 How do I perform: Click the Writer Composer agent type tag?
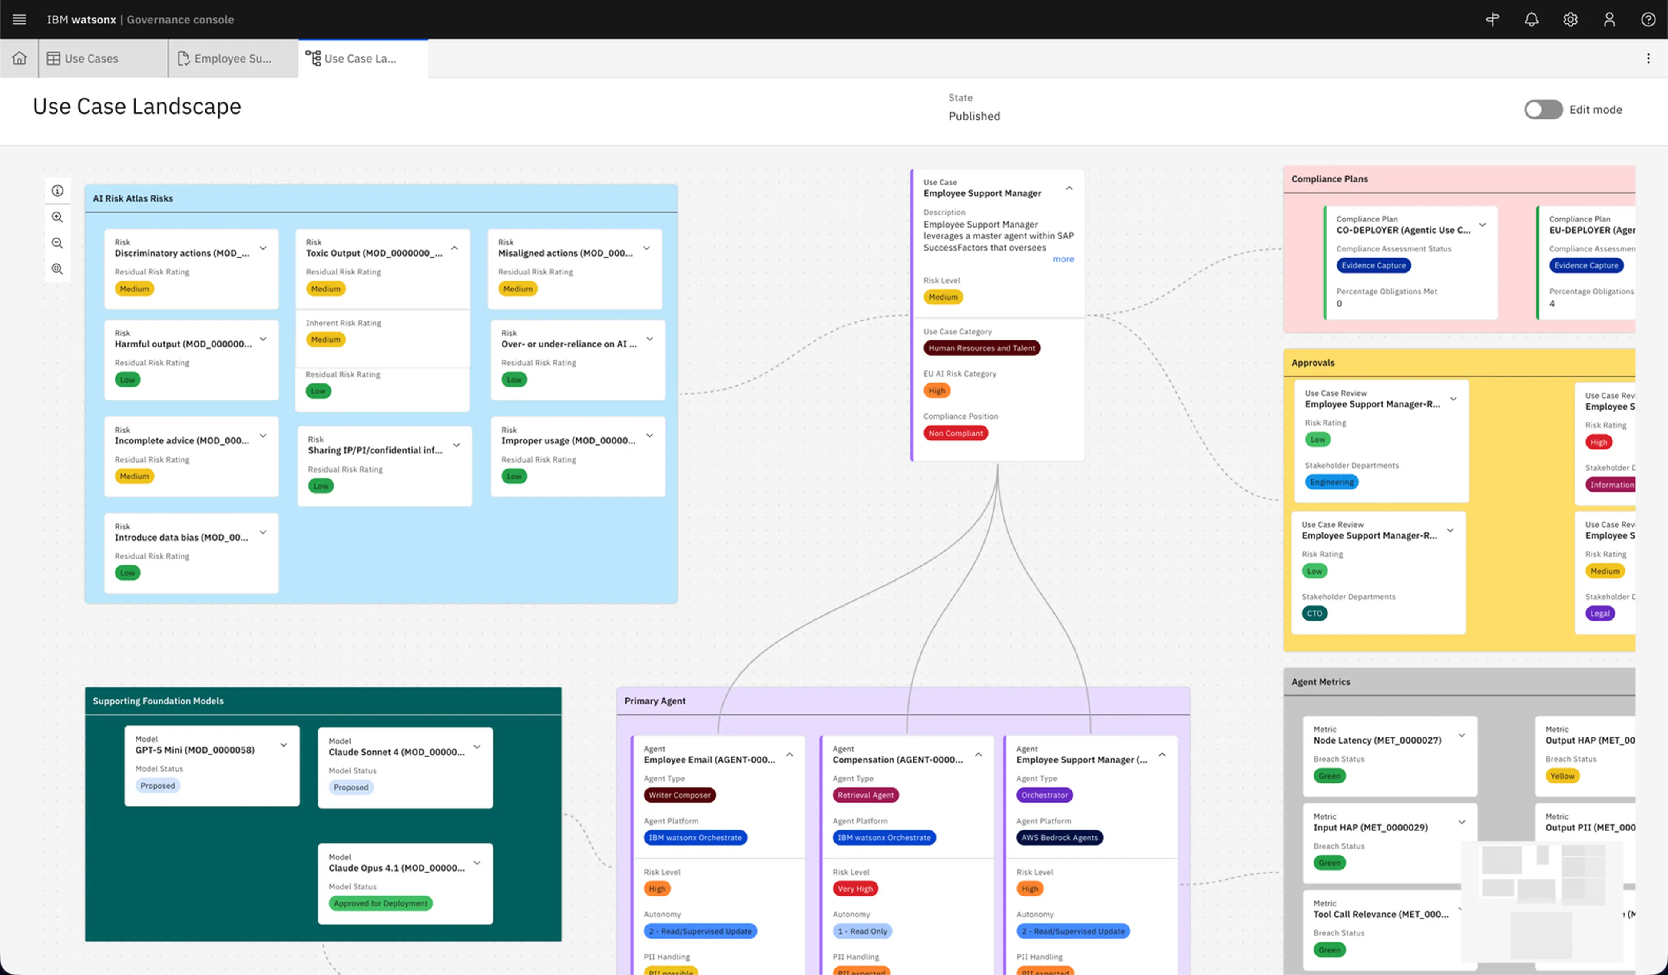(x=679, y=795)
